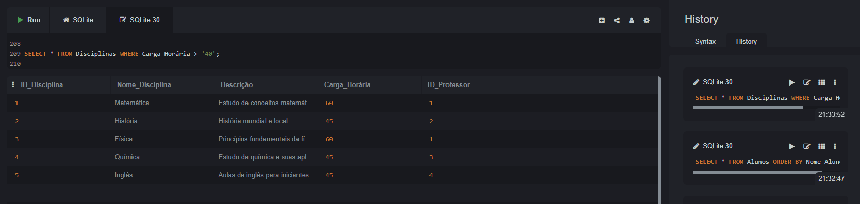The height and width of the screenshot is (204, 860).
Task: Click the results table vertical scrollbar
Action: pos(659,140)
